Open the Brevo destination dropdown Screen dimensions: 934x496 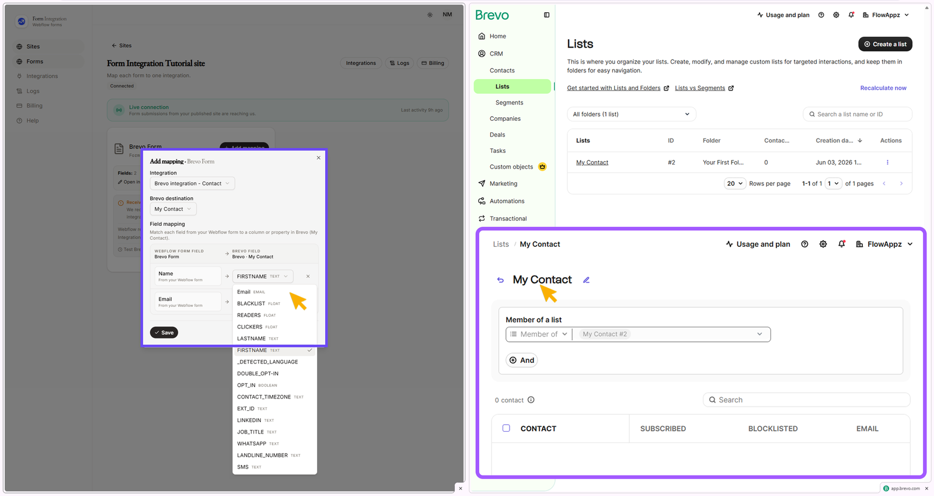(173, 209)
